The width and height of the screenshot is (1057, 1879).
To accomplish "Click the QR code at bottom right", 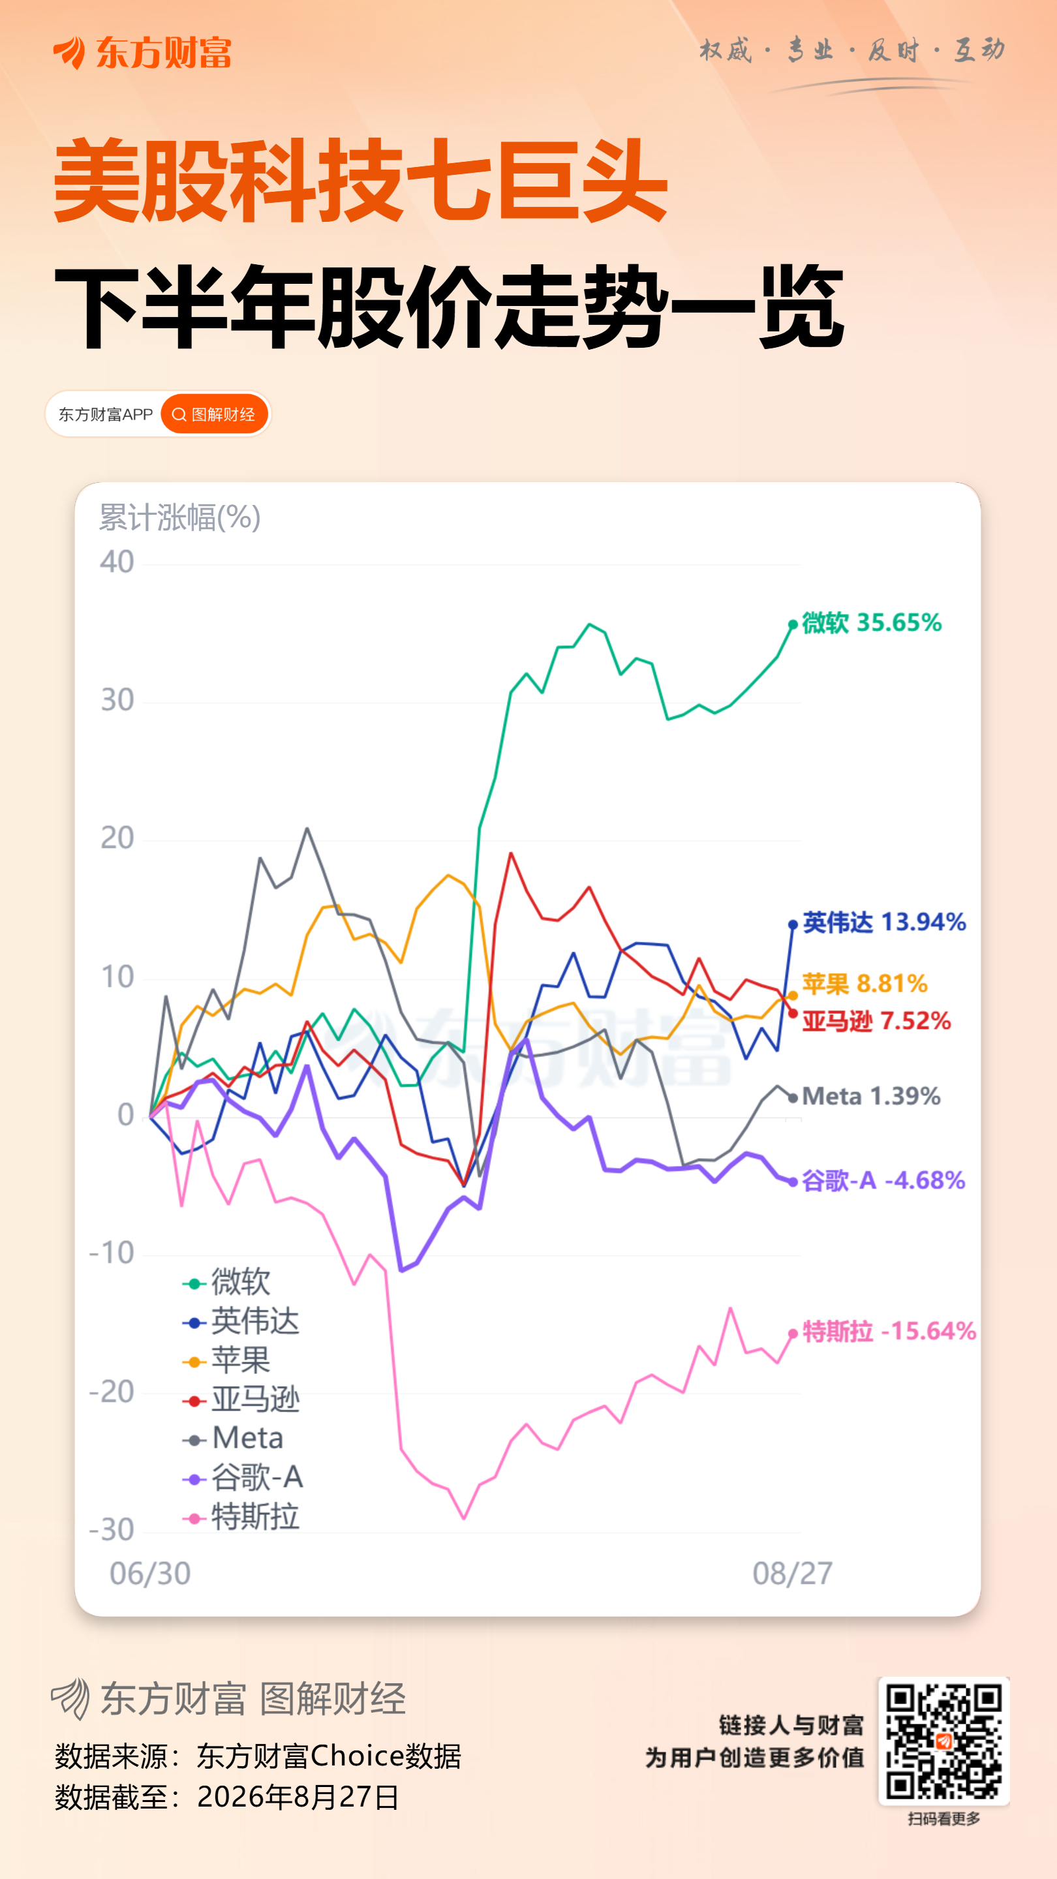I will tap(944, 1742).
